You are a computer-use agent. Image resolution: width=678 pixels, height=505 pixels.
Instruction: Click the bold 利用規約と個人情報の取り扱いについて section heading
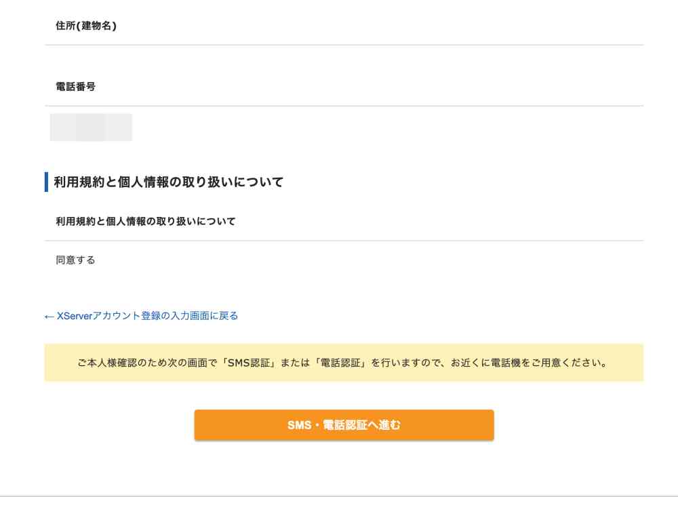click(x=169, y=182)
